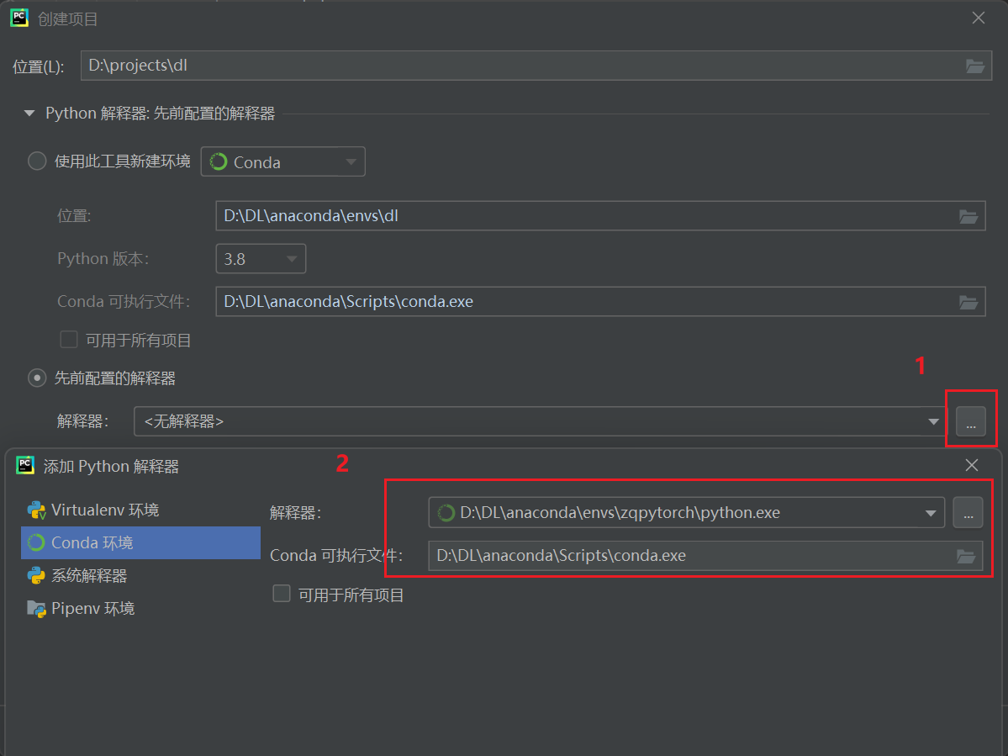Click PyCharm icon in Create Project title bar
Screen dimensions: 1008x756
pos(19,18)
